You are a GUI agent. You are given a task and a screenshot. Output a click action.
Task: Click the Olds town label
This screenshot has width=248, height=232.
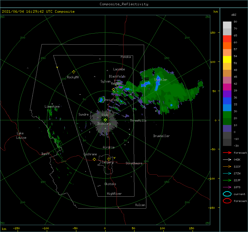[x=105, y=115]
